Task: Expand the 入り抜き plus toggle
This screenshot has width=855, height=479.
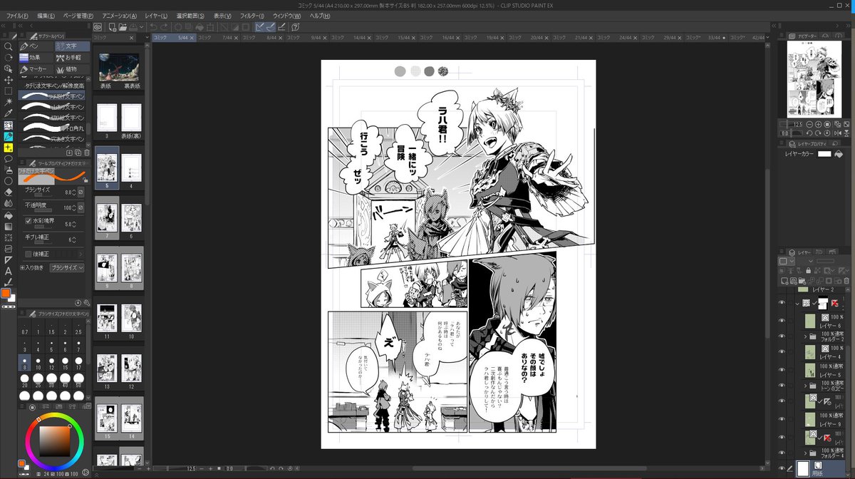Action: coord(21,267)
